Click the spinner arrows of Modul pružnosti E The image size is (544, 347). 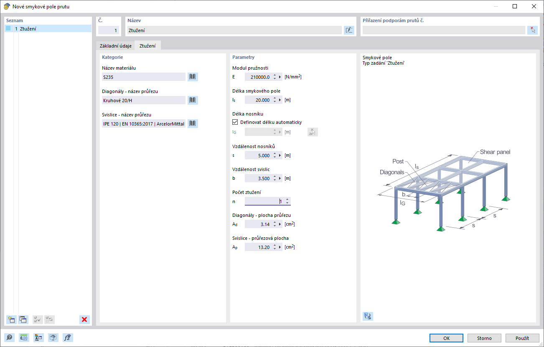(x=275, y=77)
